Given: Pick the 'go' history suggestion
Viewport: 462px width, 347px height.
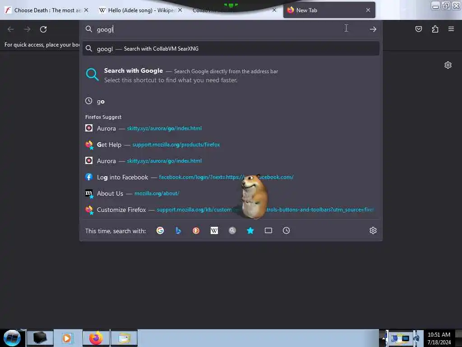Looking at the screenshot, I should (x=231, y=101).
